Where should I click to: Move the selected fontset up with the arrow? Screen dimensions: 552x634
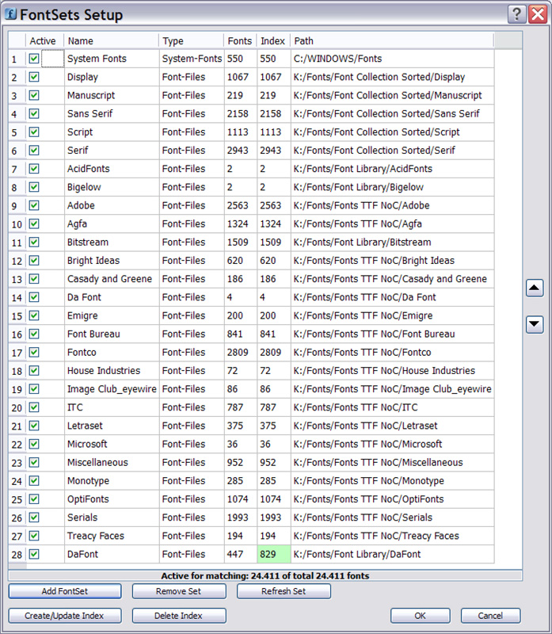[x=535, y=288]
